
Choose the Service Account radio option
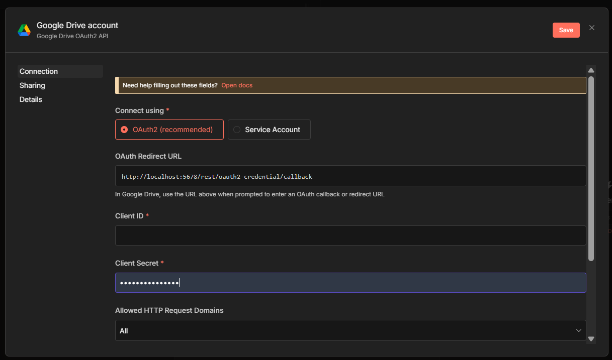(237, 130)
